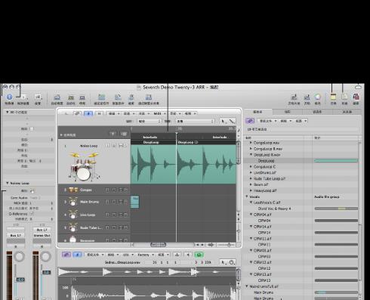The image size is (370, 300).
Task: Toggle the Arrange area Catch playhead button
Action: click(88, 113)
